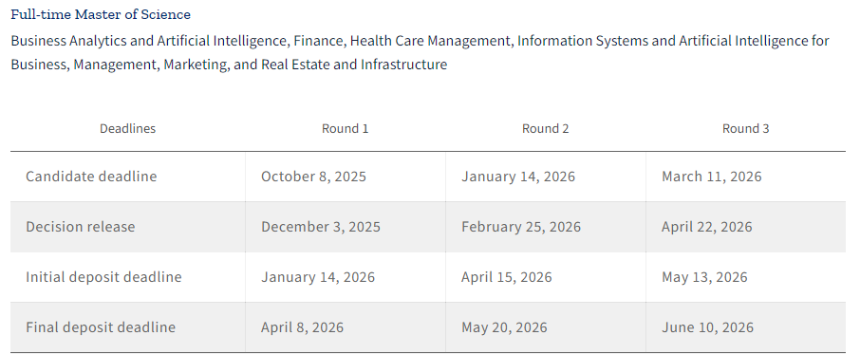Click the December 3, 2025 decision date
The height and width of the screenshot is (354, 860).
coord(320,227)
